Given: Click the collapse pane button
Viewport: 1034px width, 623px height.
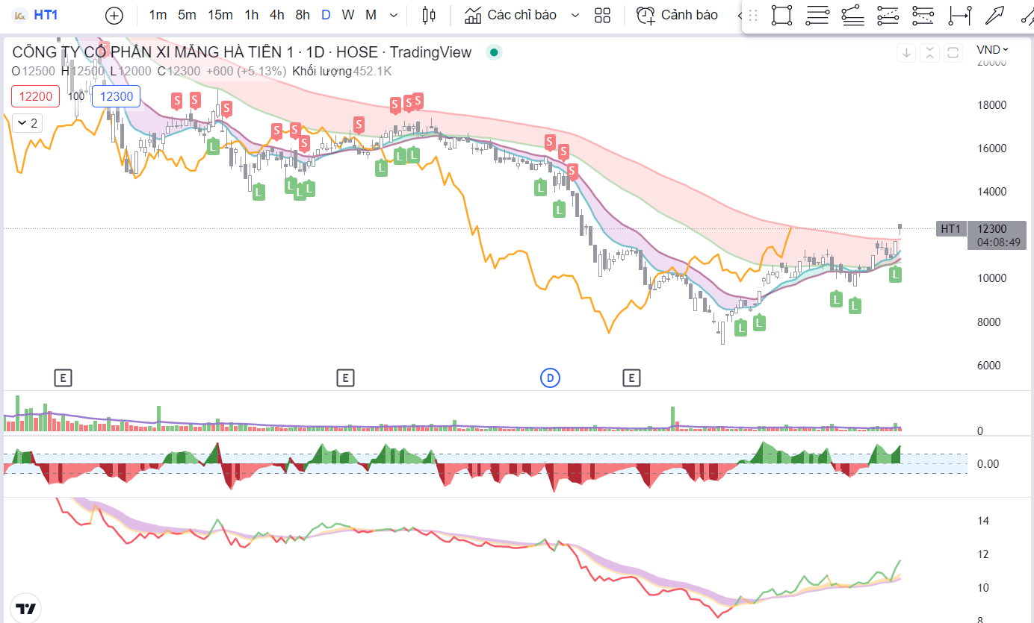Looking at the screenshot, I should [929, 52].
